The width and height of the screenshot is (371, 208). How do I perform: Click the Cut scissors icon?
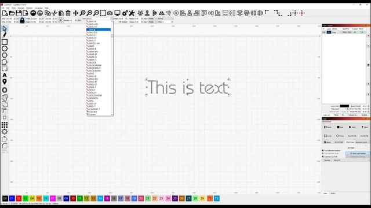(x=54, y=13)
